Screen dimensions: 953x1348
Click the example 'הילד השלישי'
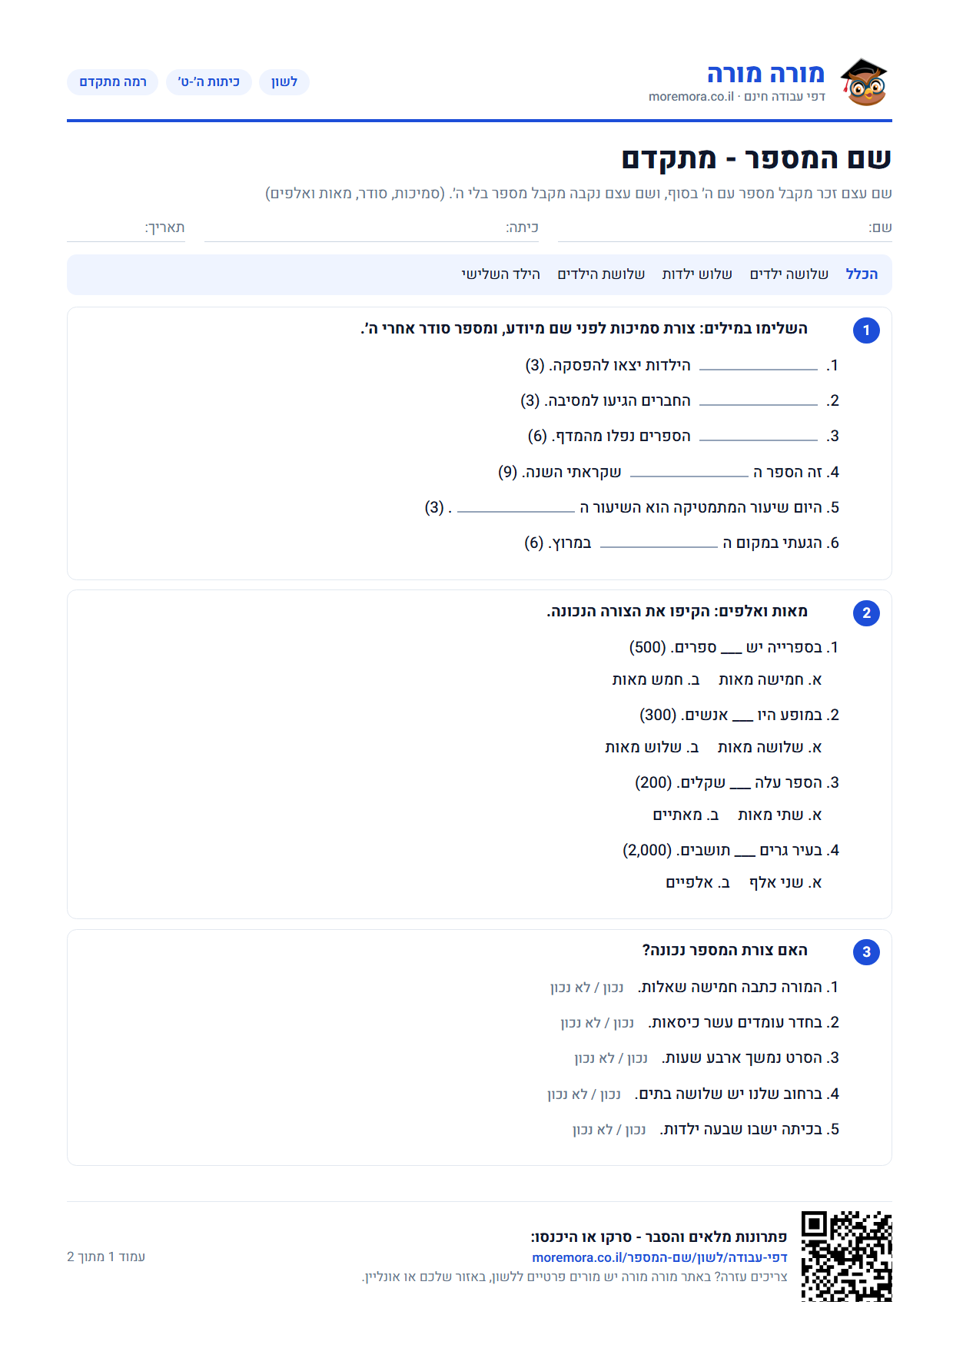[500, 274]
